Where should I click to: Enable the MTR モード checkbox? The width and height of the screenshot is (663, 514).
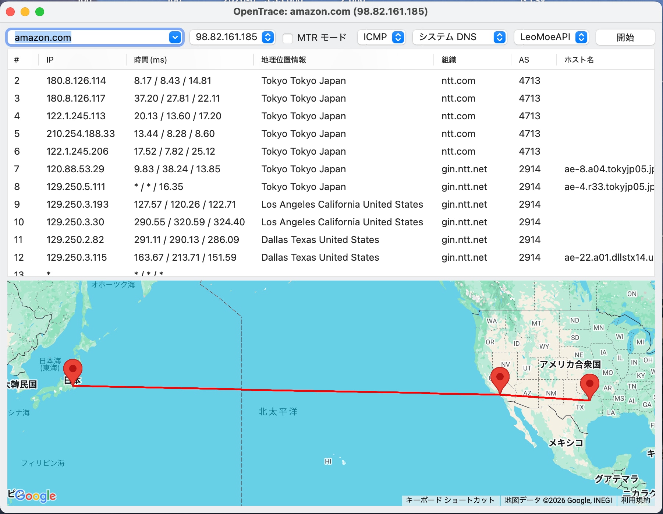point(288,38)
